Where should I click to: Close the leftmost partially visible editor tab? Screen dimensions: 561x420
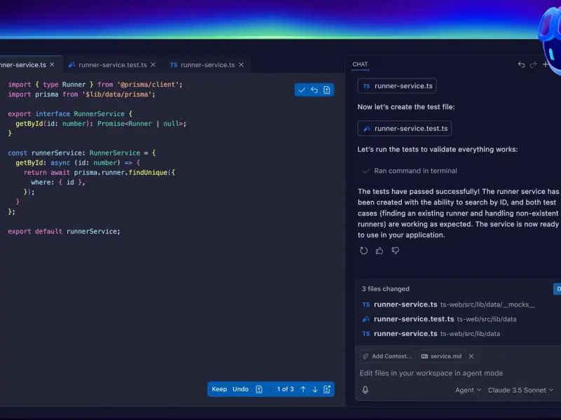pyautogui.click(x=52, y=64)
